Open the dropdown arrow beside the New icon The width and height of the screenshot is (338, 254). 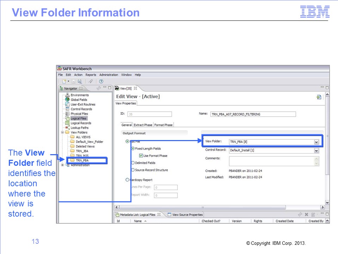(x=68, y=81)
